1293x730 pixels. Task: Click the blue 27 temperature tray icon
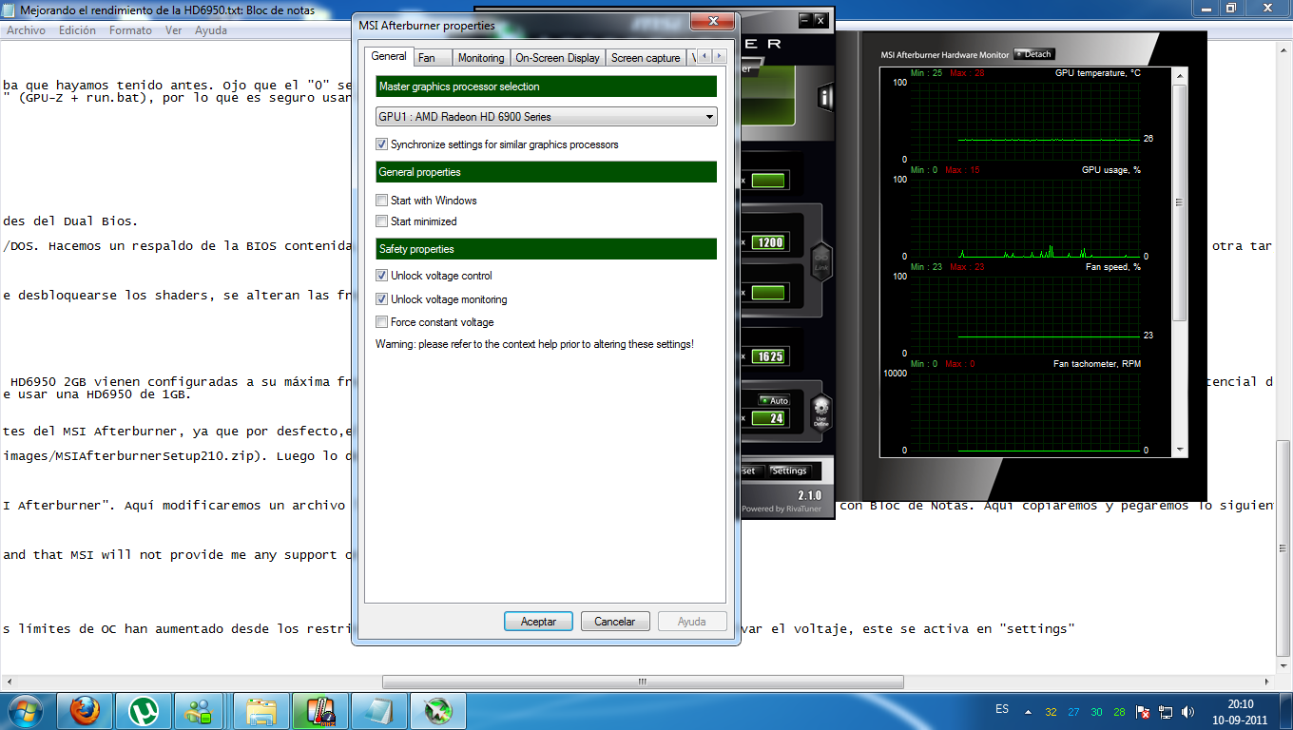(1073, 711)
